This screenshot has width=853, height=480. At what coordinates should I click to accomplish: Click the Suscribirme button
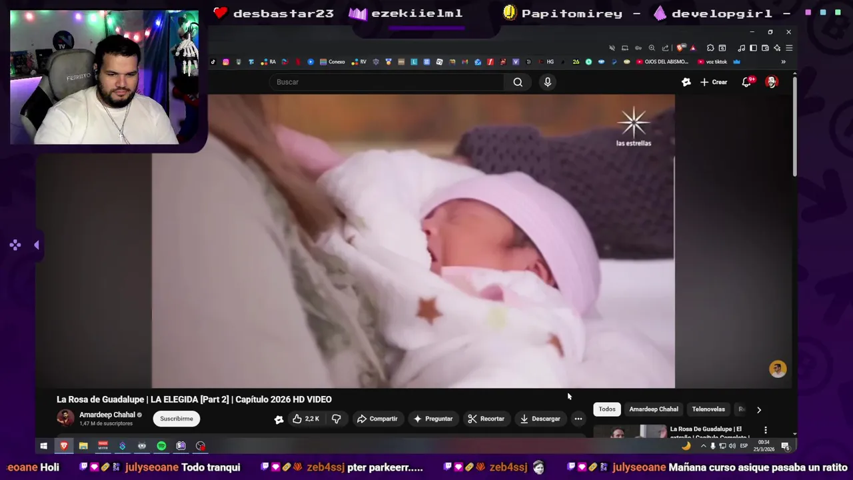177,419
